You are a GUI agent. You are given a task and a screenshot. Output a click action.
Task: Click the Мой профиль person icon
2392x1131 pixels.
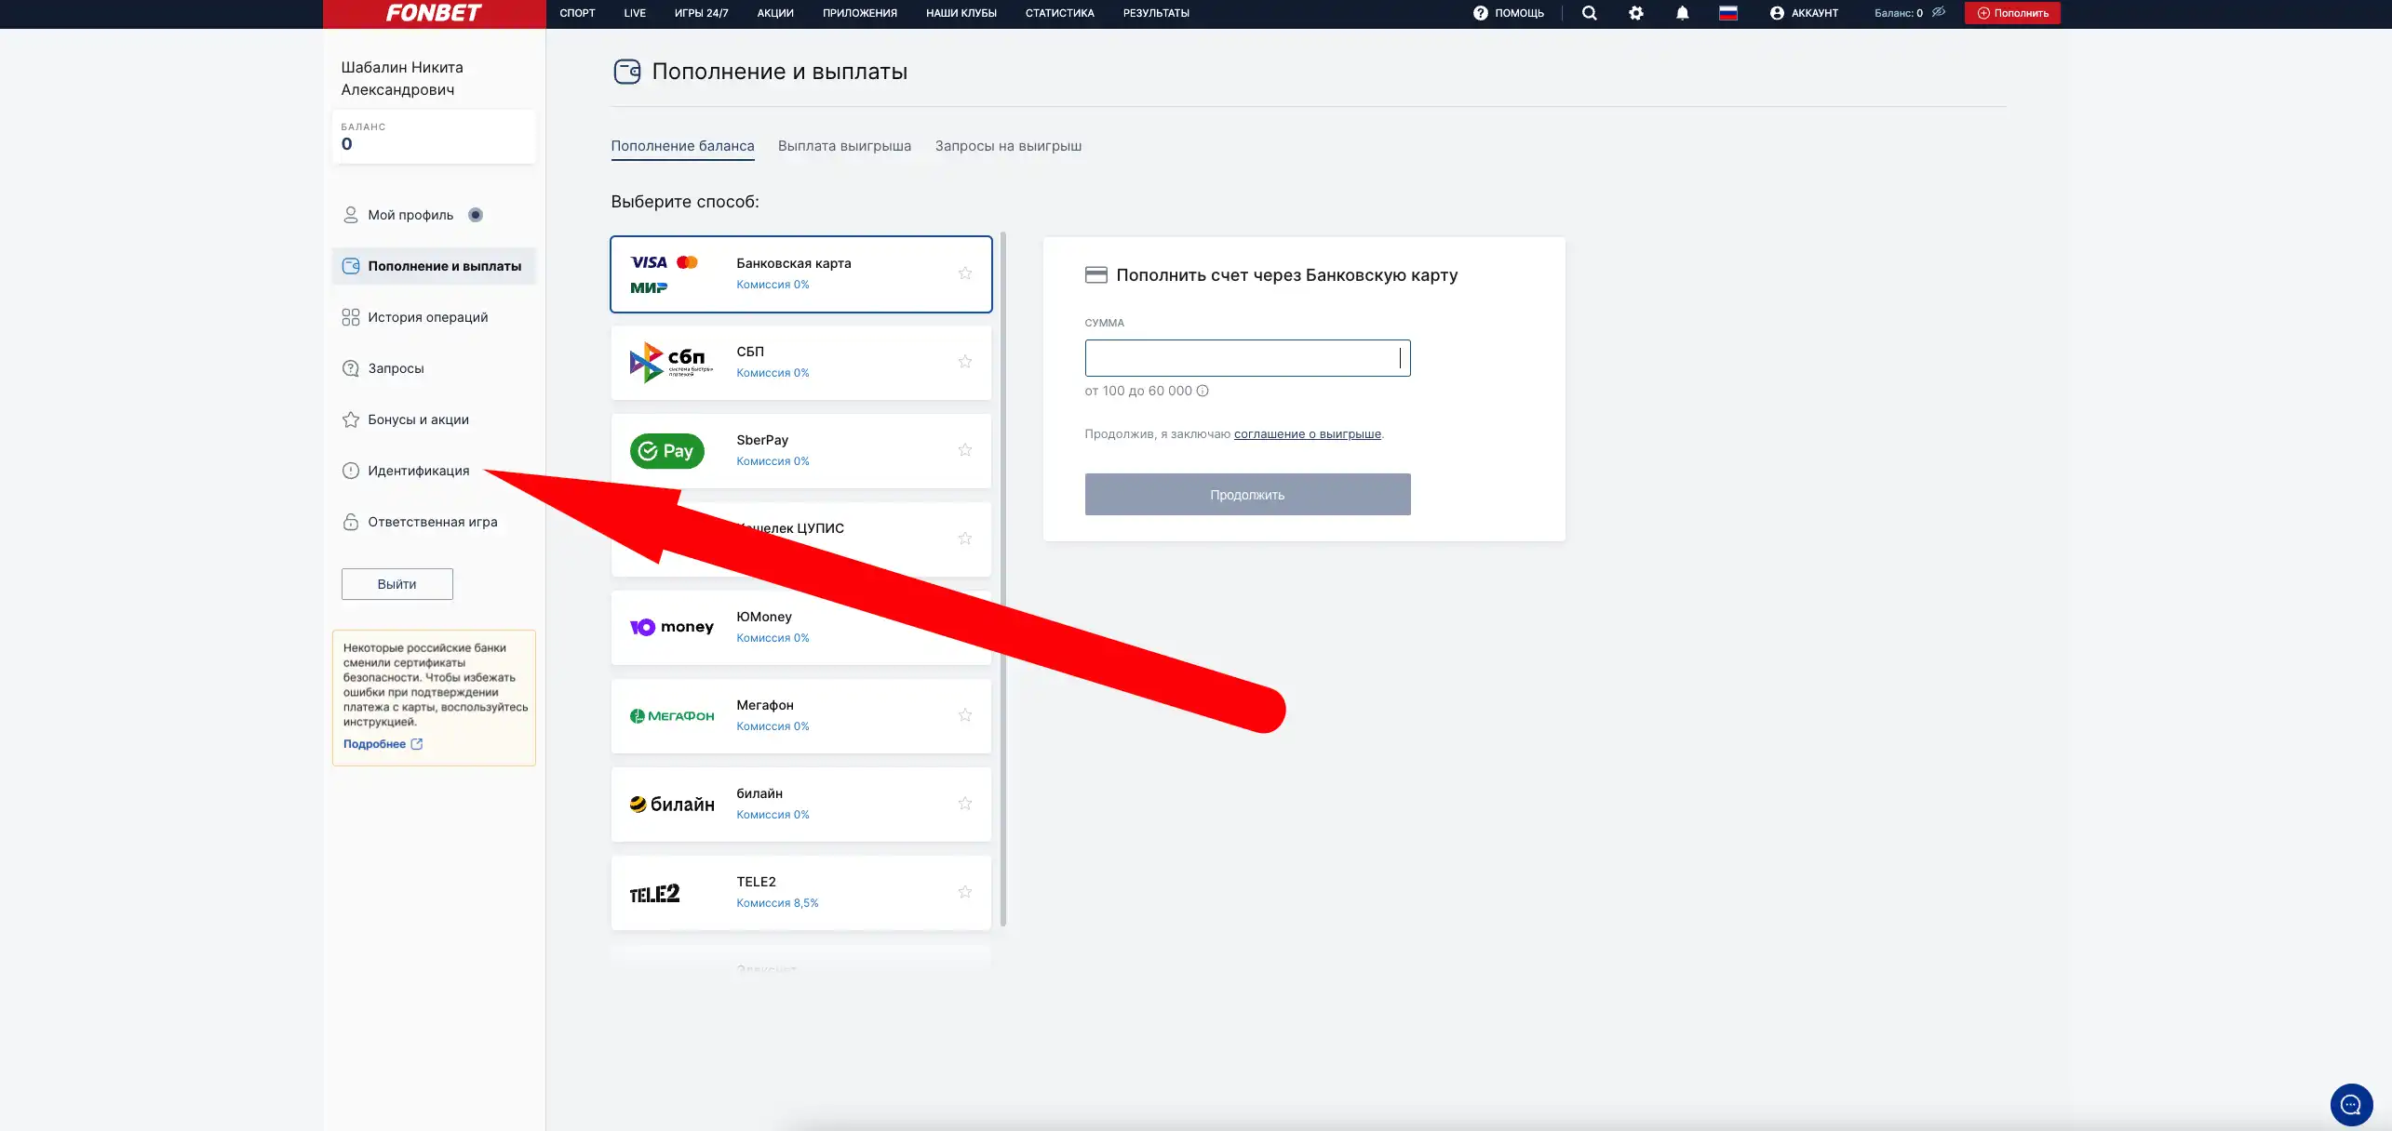(x=351, y=215)
